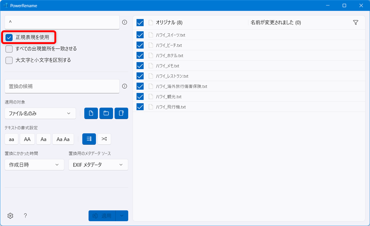Deselect the ハワイ_メモ.txt file checkbox
Image resolution: width=370 pixels, height=226 pixels.
tap(140, 65)
